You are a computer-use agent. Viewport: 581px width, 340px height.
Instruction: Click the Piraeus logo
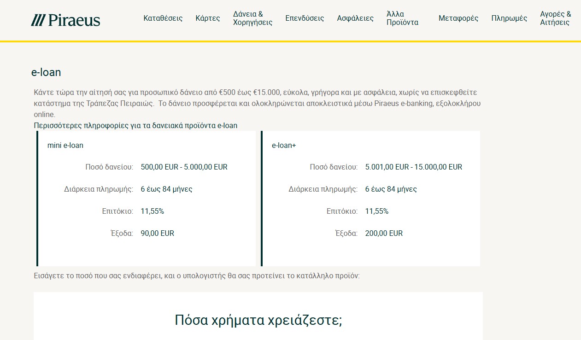(65, 20)
